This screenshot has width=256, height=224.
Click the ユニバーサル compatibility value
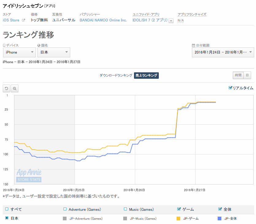tap(64, 20)
